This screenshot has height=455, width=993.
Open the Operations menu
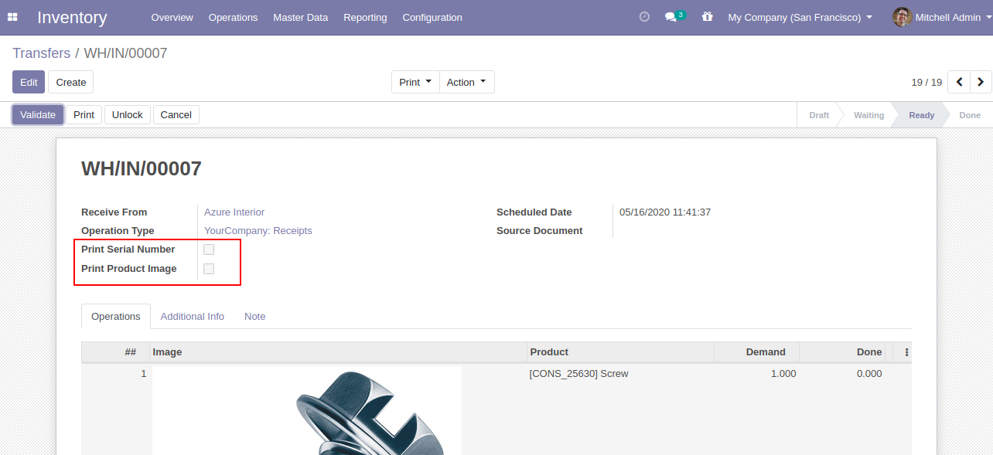(233, 17)
